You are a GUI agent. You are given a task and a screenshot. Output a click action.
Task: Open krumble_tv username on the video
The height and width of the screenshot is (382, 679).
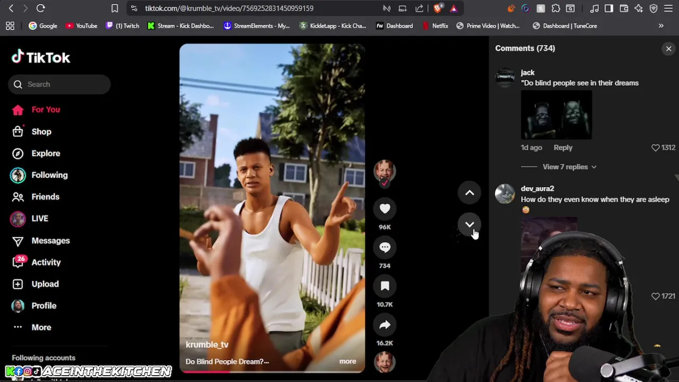coord(207,345)
